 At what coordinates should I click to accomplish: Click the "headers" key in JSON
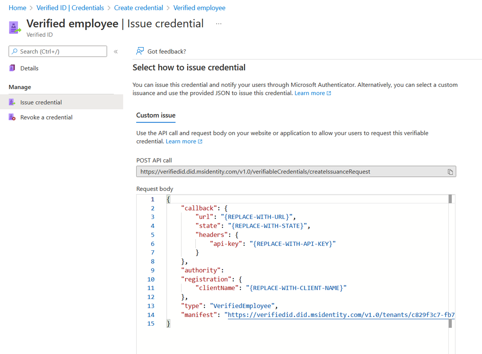tap(211, 235)
